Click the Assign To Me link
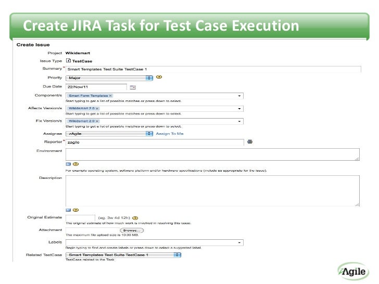The height and width of the screenshot is (284, 379). (170, 134)
